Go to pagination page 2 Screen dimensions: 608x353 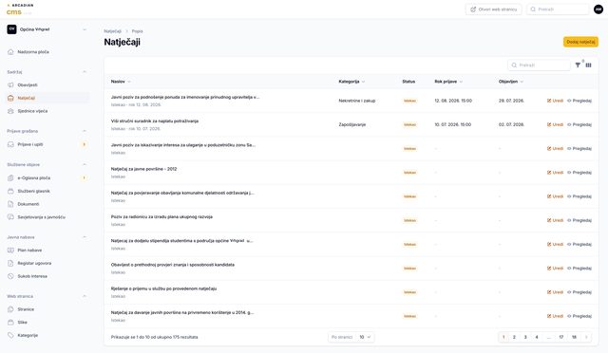click(514, 337)
